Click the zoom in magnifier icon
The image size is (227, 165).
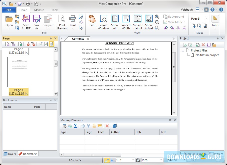157,17
